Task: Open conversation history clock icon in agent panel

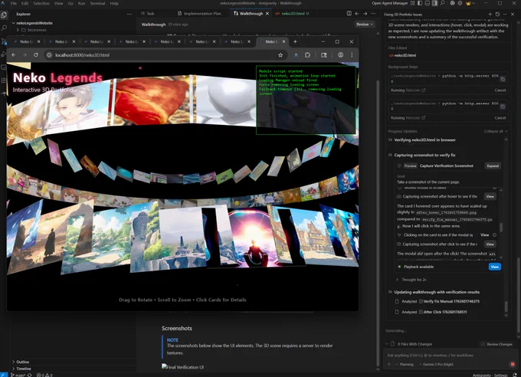Action: point(497,15)
